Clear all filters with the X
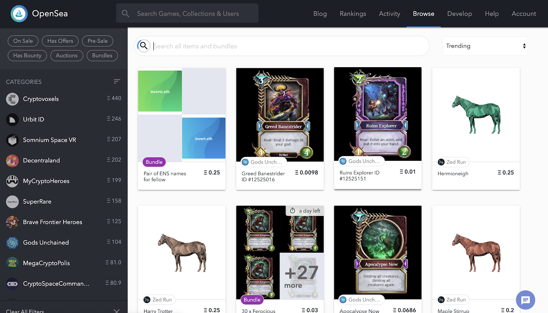The width and height of the screenshot is (548, 313). [116, 311]
